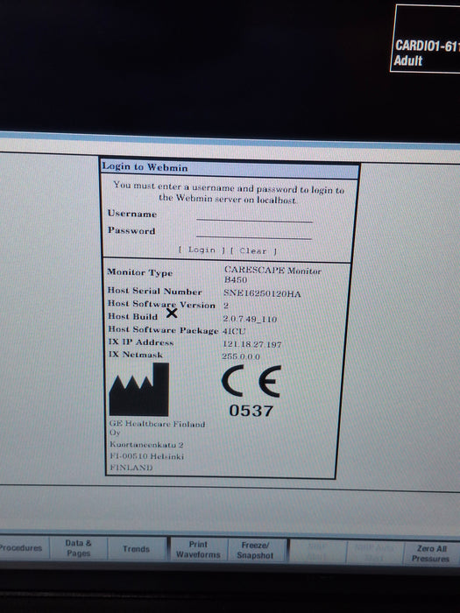Select the 'Kuortaneenkatu 2' address line
This screenshot has width=460, height=613.
[146, 445]
